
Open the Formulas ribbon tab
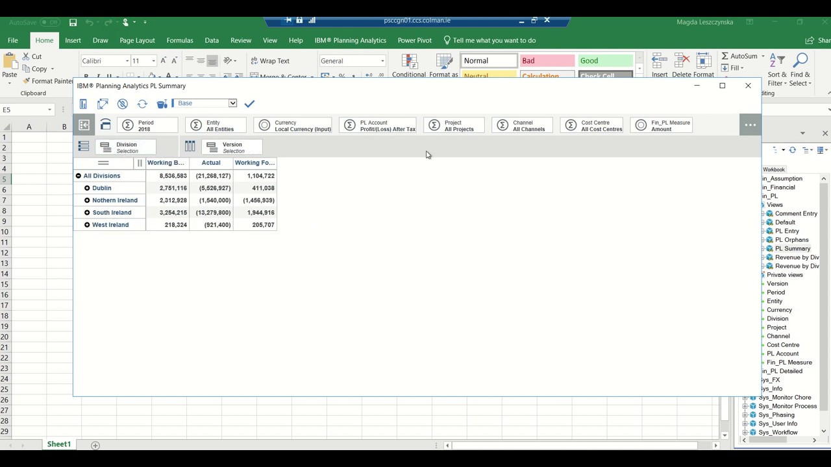[x=180, y=40]
